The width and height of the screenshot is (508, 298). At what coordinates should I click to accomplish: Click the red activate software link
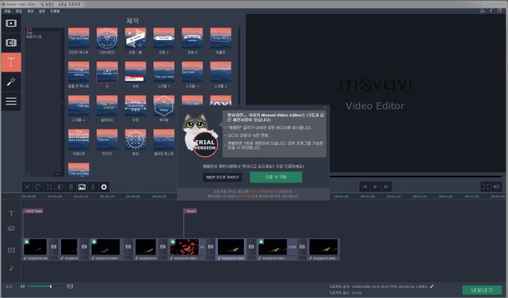pyautogui.click(x=265, y=191)
